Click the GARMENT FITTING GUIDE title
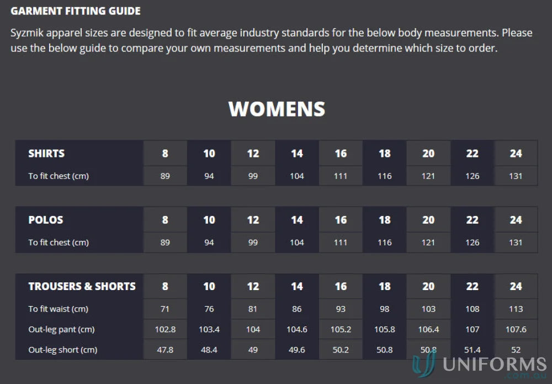Viewport: 552px width, 384px height. [76, 11]
